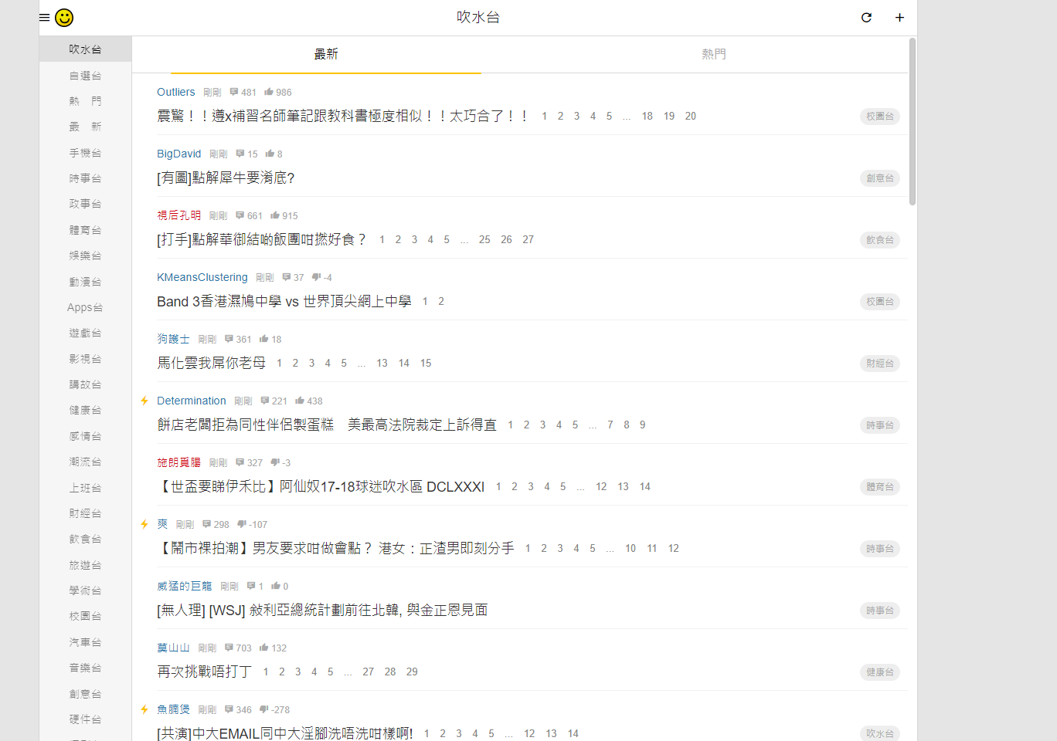This screenshot has height=741, width=1057.
Task: Open 感情台 from the sidebar
Action: [x=85, y=436]
